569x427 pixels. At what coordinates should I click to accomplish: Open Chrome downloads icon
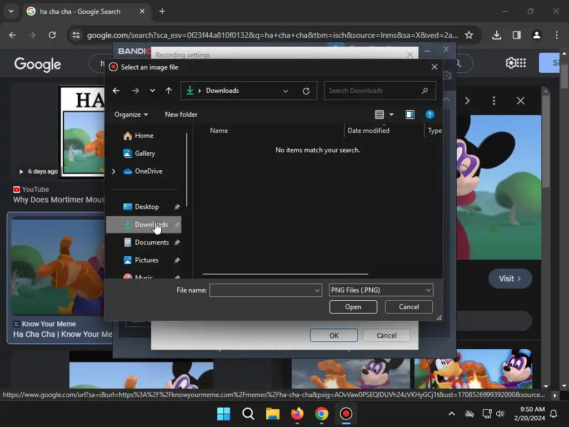click(x=497, y=35)
